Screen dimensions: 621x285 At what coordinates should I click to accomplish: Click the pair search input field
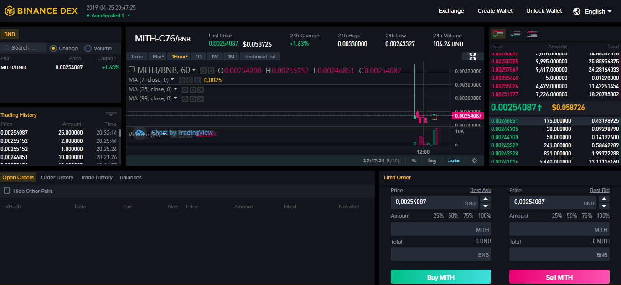tap(23, 47)
